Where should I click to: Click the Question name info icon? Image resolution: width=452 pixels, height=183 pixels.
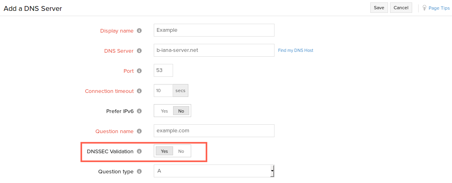pyautogui.click(x=139, y=131)
